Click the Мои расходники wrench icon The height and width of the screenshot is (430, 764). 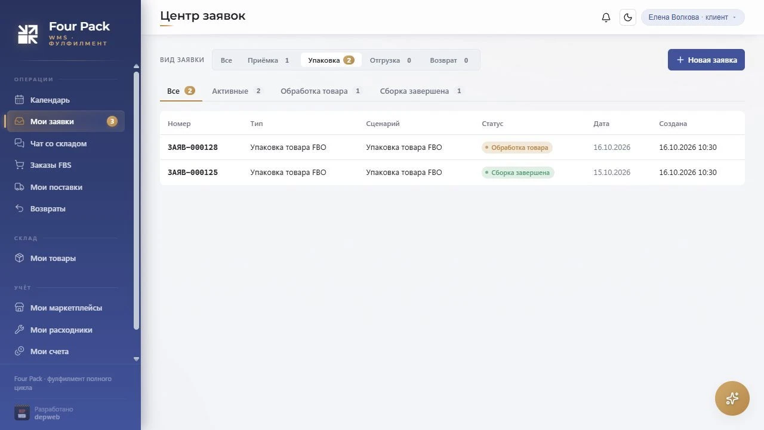click(20, 330)
